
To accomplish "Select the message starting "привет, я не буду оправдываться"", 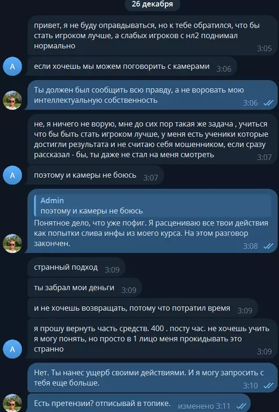I will click(152, 36).
